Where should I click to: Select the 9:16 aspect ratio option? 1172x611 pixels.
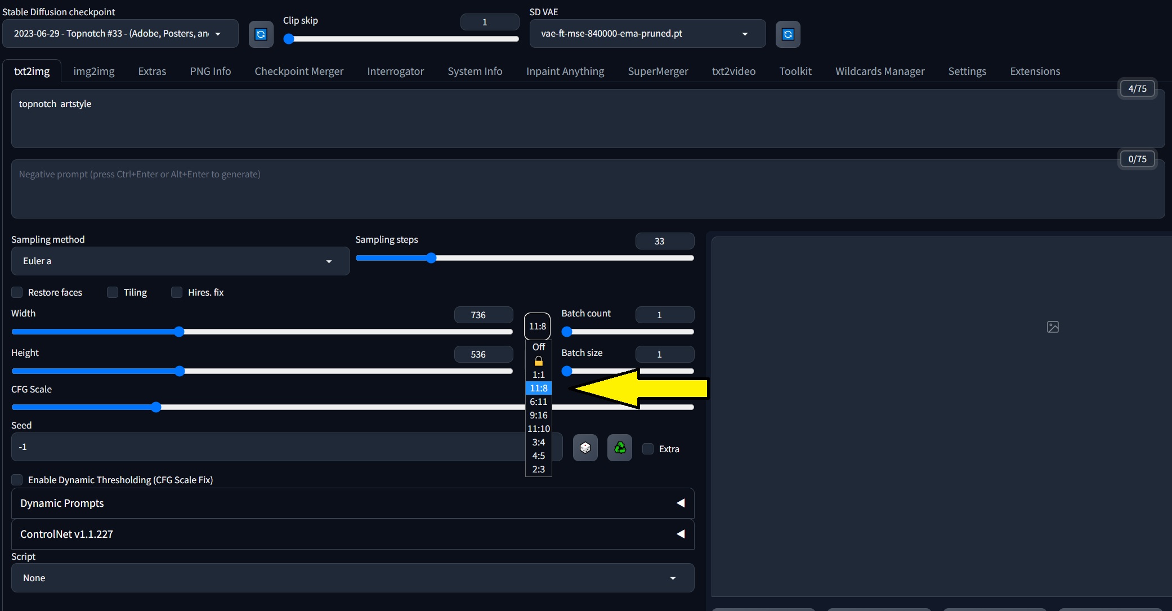pyautogui.click(x=538, y=415)
